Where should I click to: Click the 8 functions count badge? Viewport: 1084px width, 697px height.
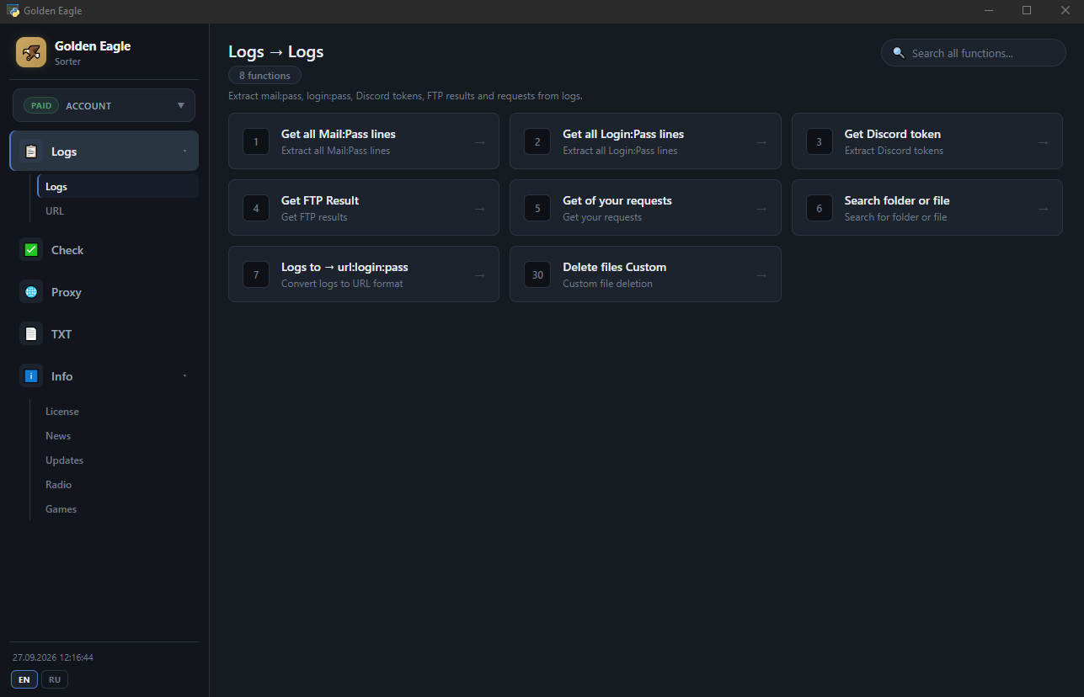[264, 76]
